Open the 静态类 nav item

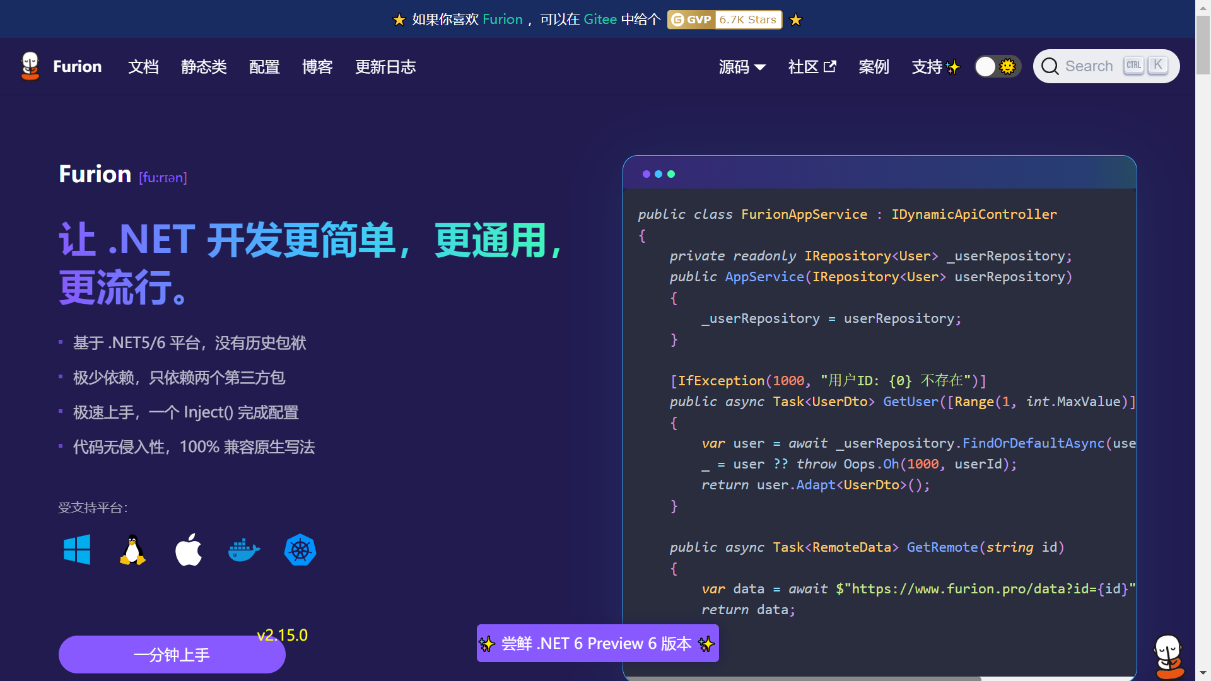pos(204,66)
